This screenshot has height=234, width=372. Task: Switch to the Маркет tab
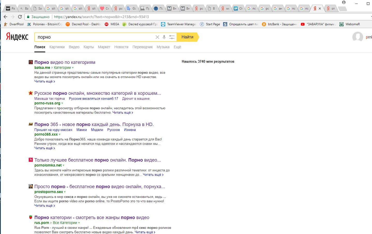(x=104, y=47)
